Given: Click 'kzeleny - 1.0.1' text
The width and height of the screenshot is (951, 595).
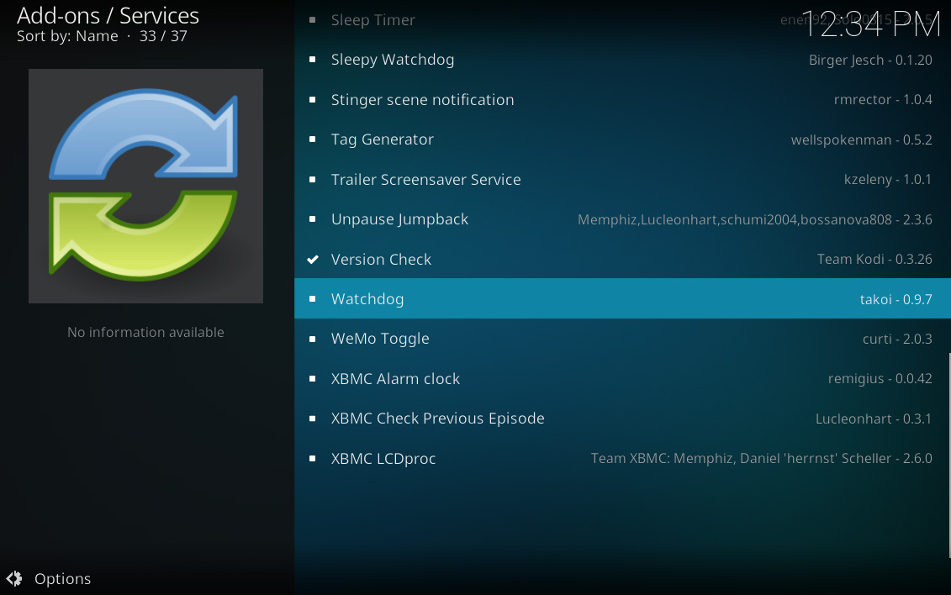Looking at the screenshot, I should 888,179.
